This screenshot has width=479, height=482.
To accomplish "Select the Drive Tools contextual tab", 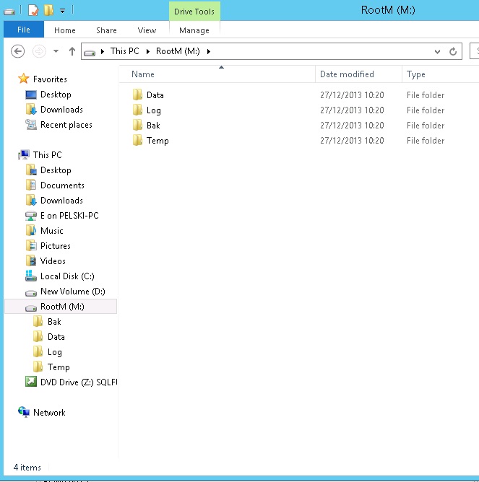I will (194, 12).
